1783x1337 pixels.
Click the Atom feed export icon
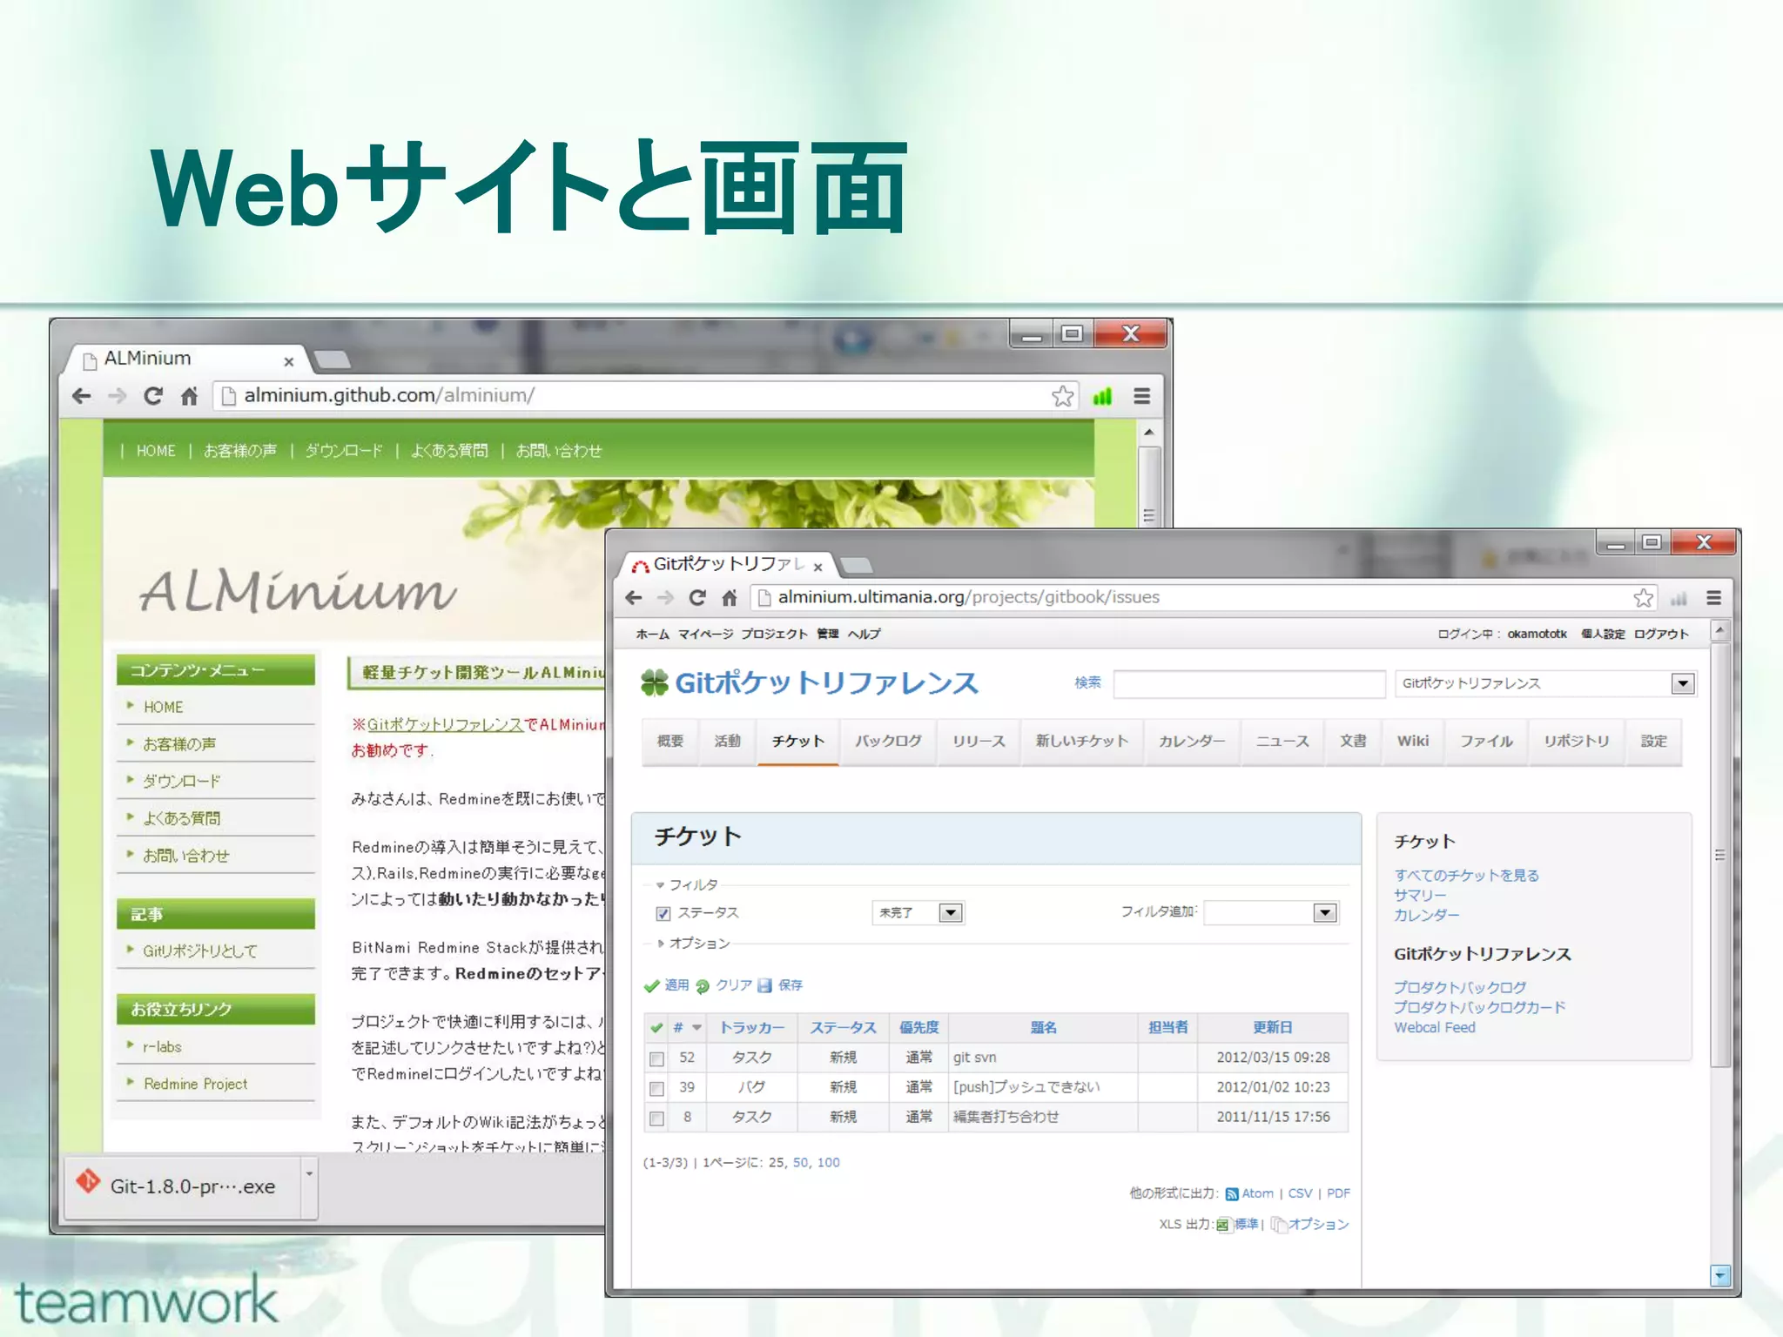1231,1194
